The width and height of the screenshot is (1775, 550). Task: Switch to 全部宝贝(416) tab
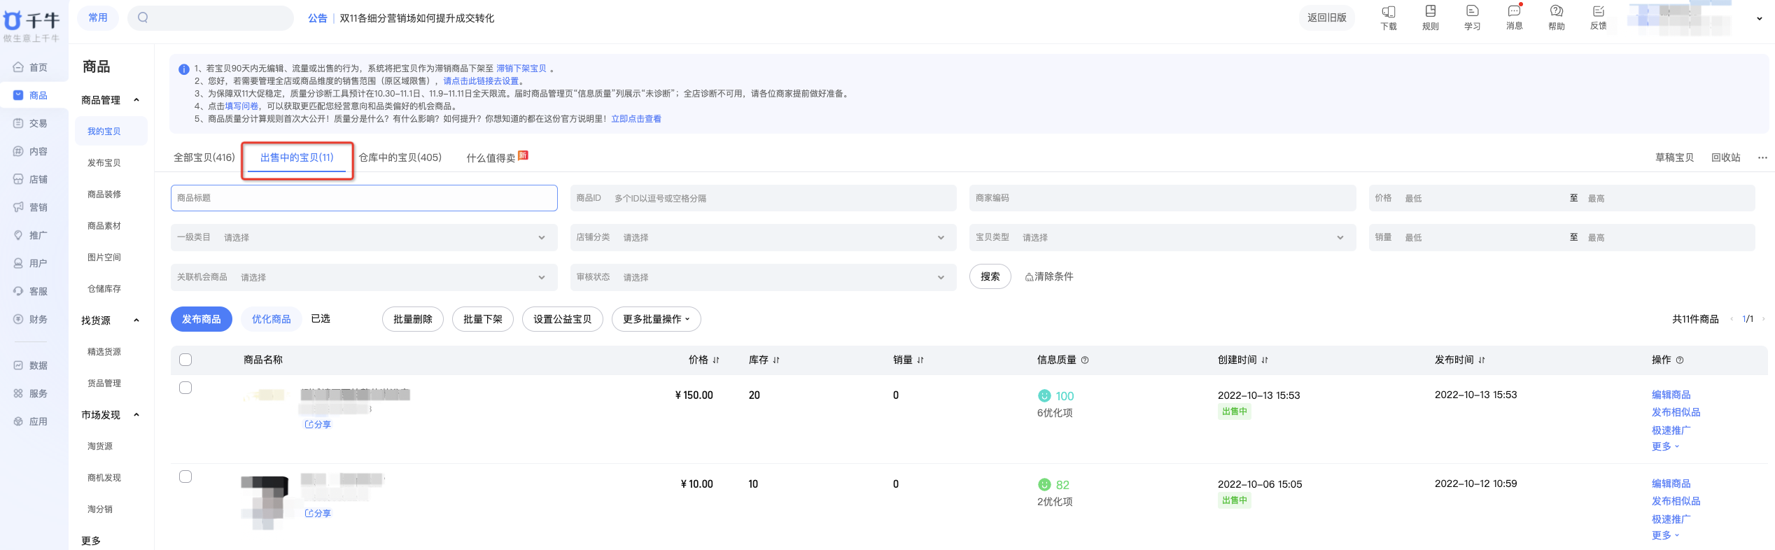pyautogui.click(x=204, y=157)
